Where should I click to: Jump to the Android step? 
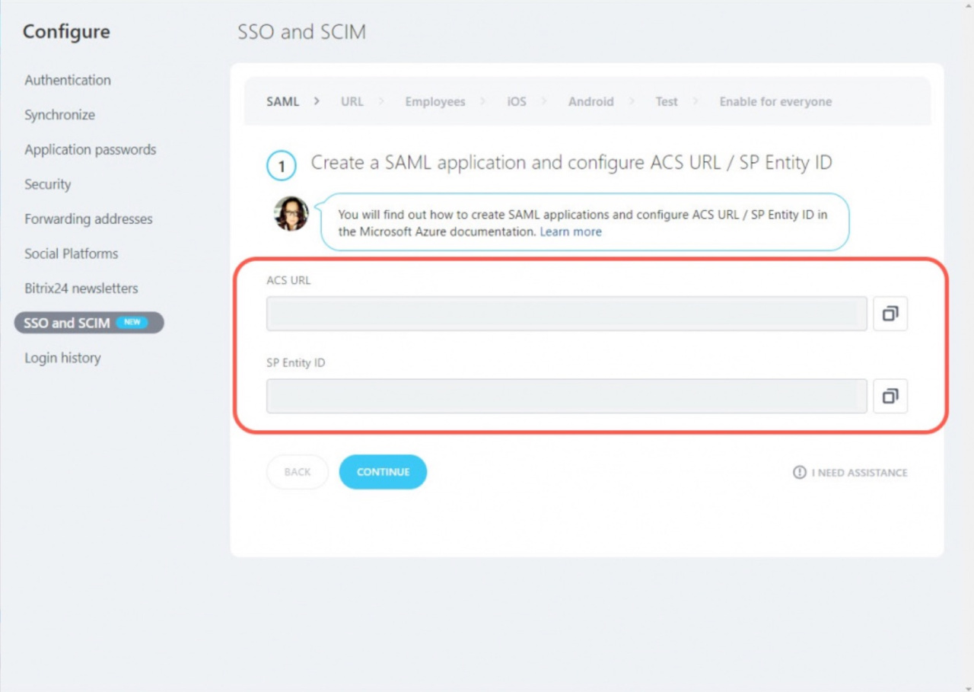tap(590, 101)
